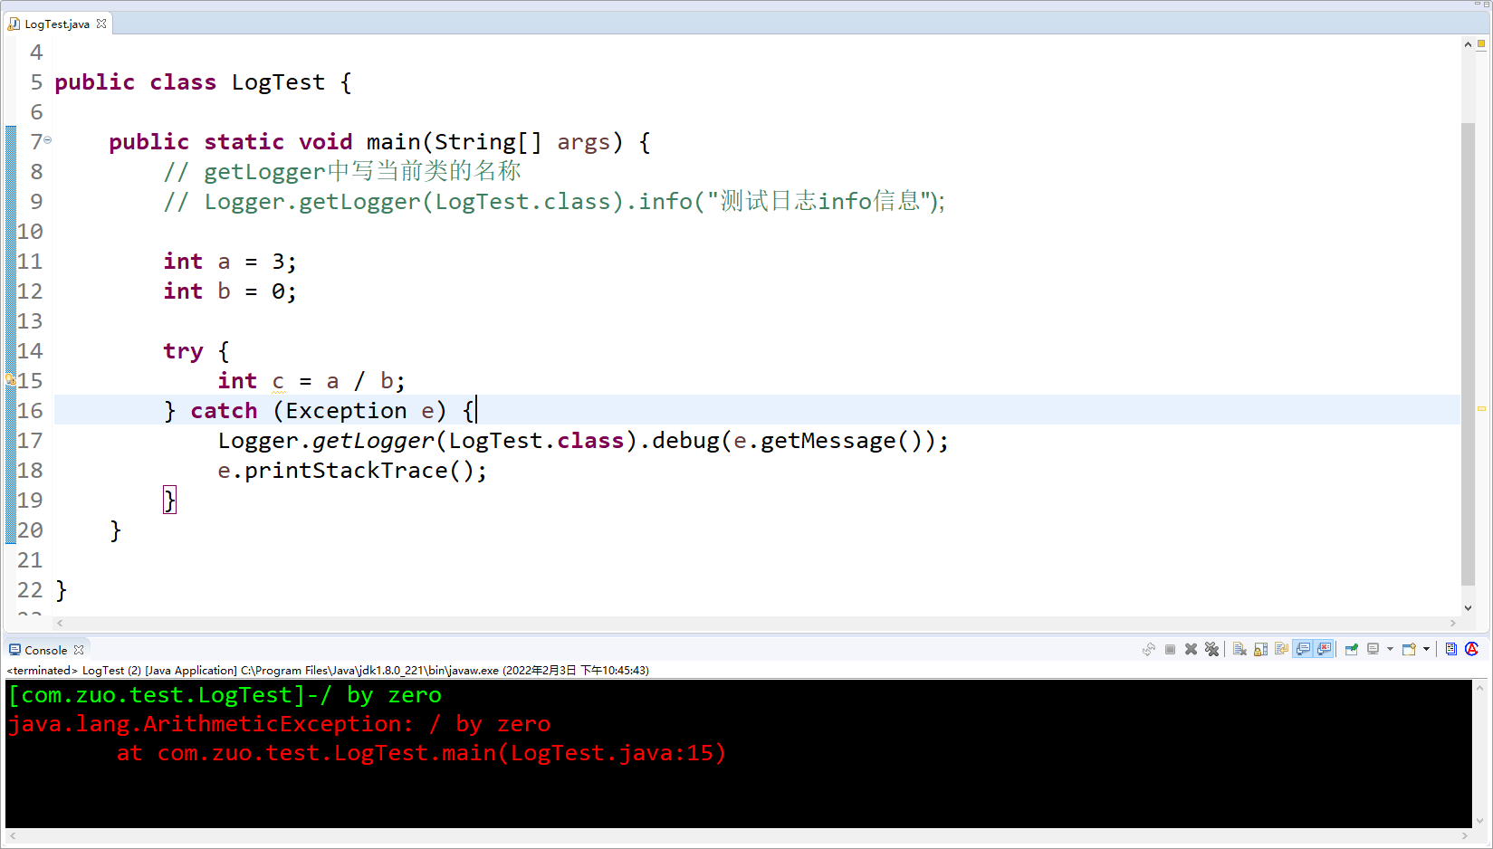Toggle Word Wrap in the Console
Screen dimensions: 1493x849
tap(1281, 649)
